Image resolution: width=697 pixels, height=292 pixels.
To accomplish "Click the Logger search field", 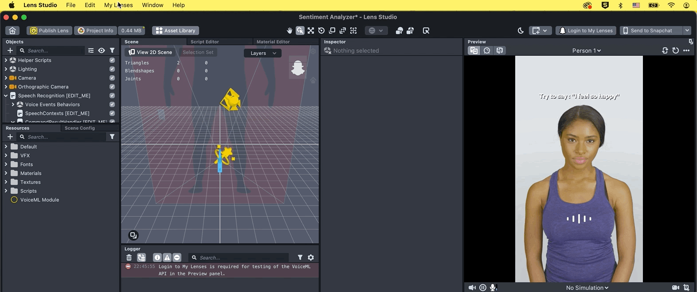I will [x=242, y=257].
